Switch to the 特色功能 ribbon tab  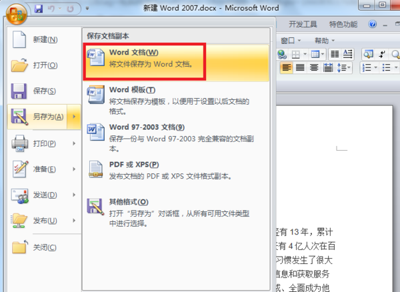pos(343,24)
